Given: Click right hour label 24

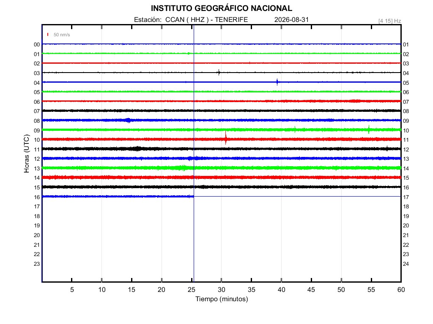Looking at the screenshot, I should [406, 264].
